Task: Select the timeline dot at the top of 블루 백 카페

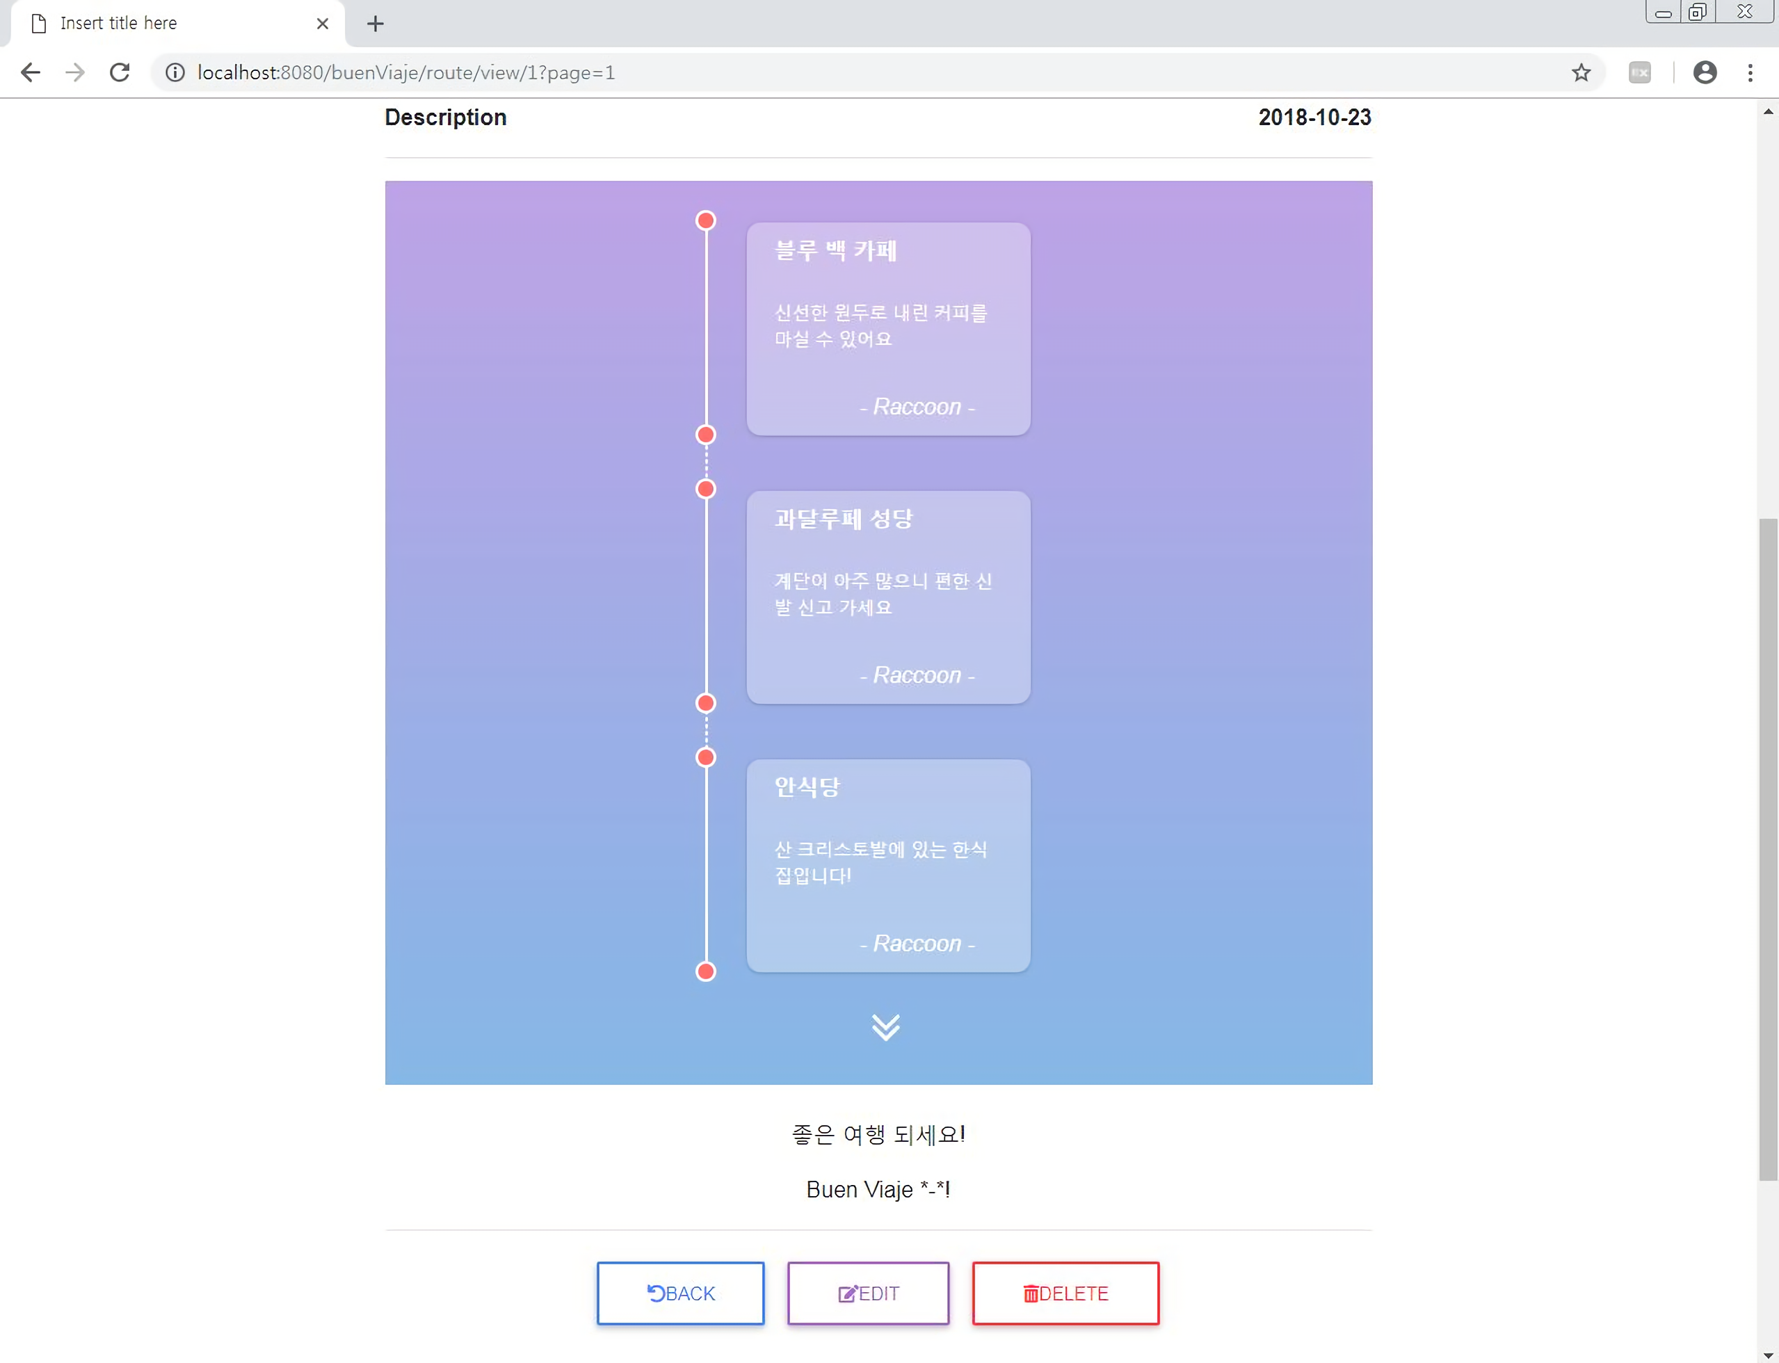Action: click(706, 220)
